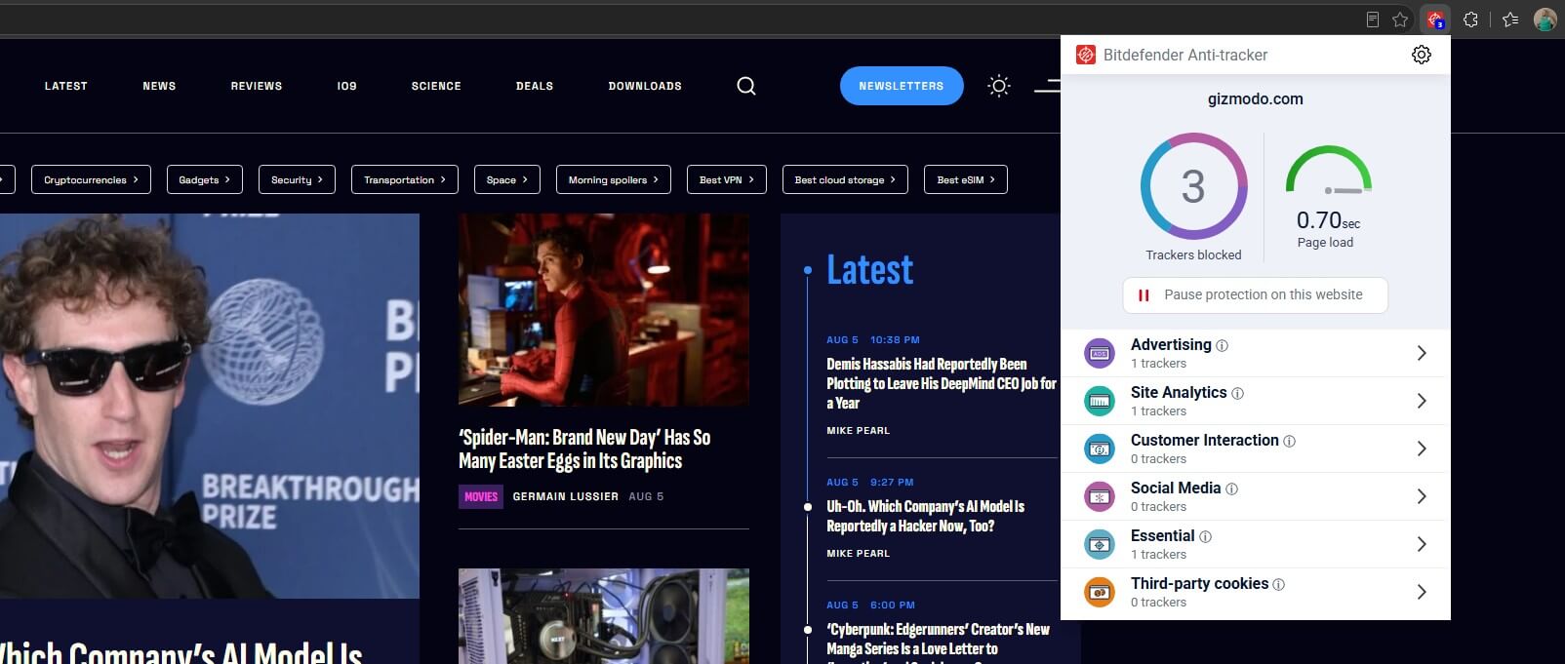
Task: Click the Essential category icon
Action: (1100, 544)
